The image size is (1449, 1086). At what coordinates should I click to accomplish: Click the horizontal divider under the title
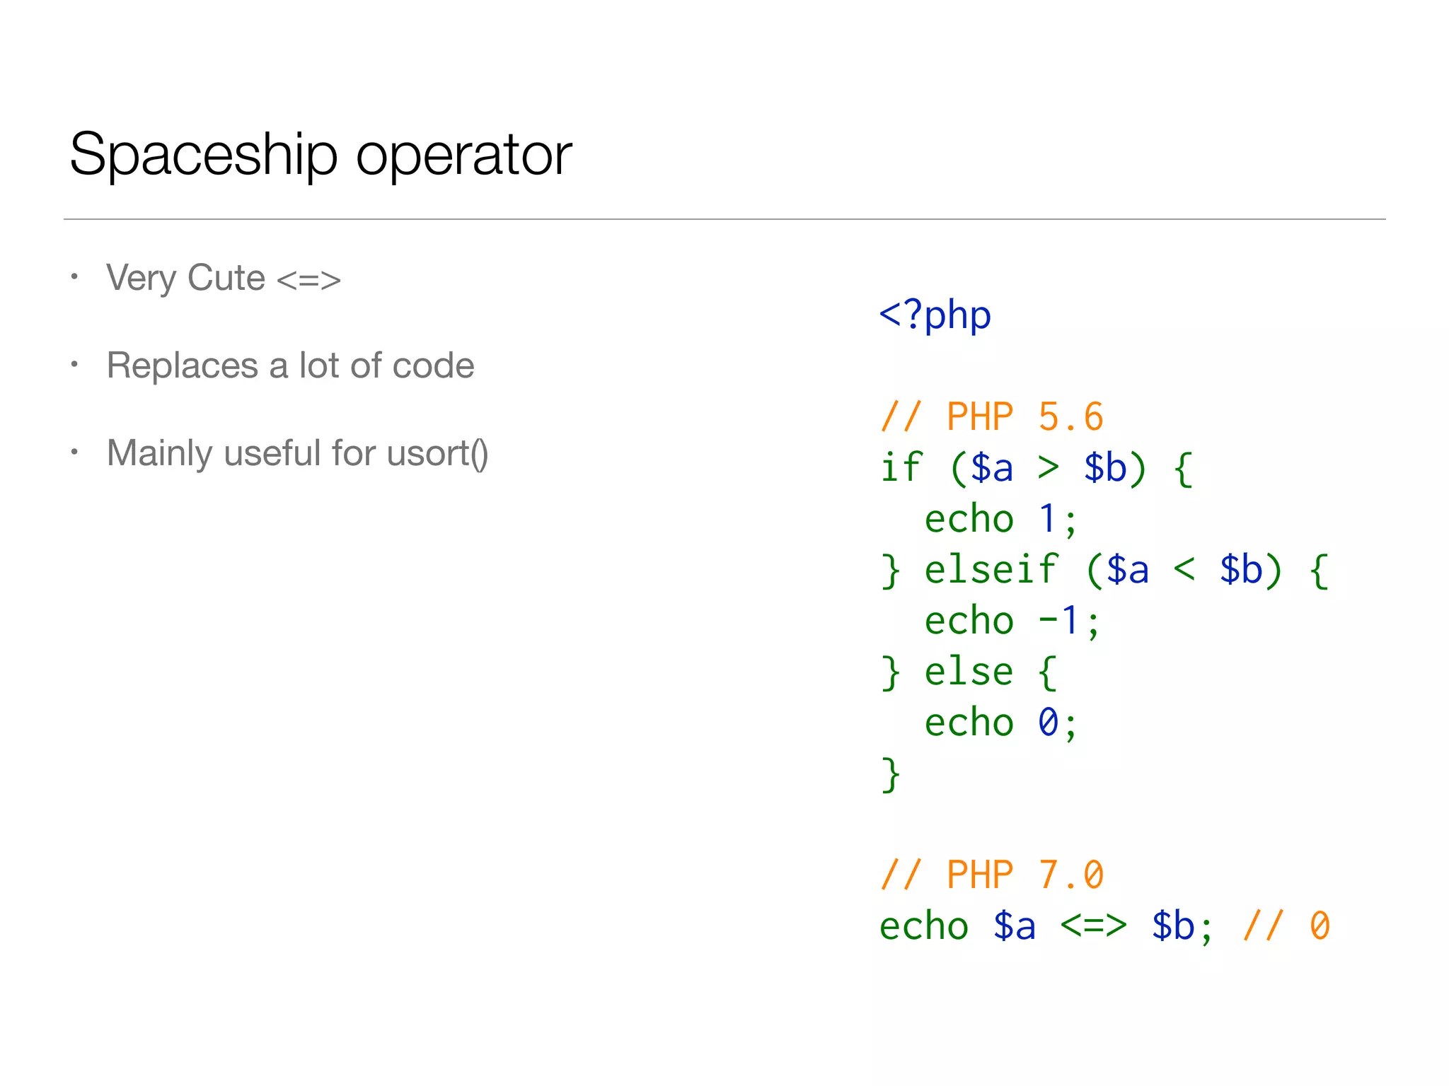point(724,219)
